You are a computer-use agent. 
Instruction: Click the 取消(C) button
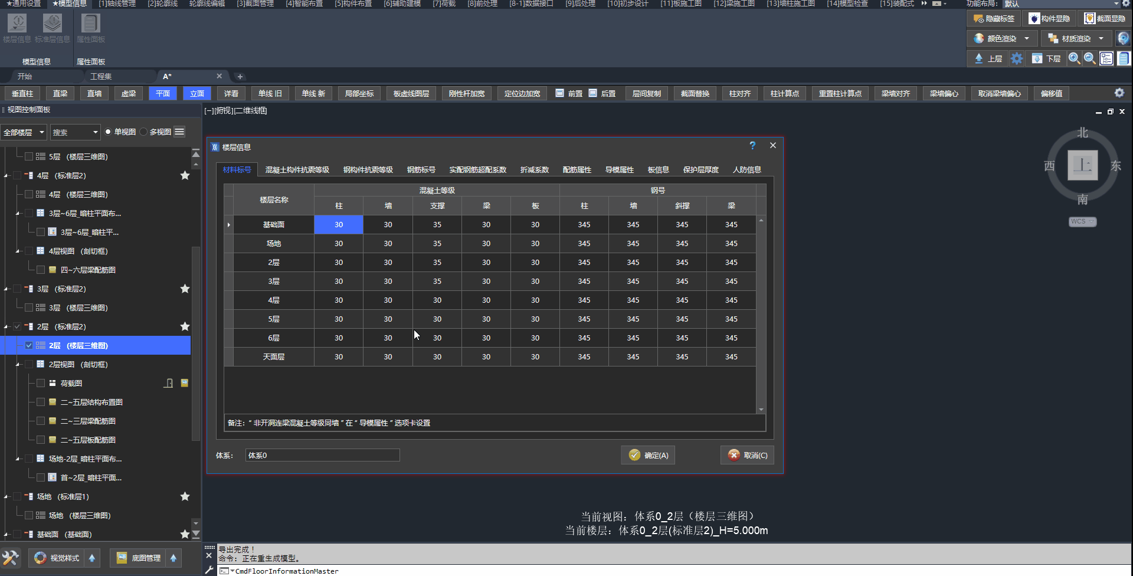pyautogui.click(x=747, y=455)
